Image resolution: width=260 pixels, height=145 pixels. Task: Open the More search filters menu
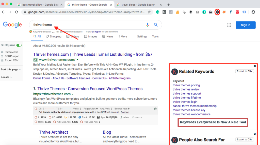(123, 36)
